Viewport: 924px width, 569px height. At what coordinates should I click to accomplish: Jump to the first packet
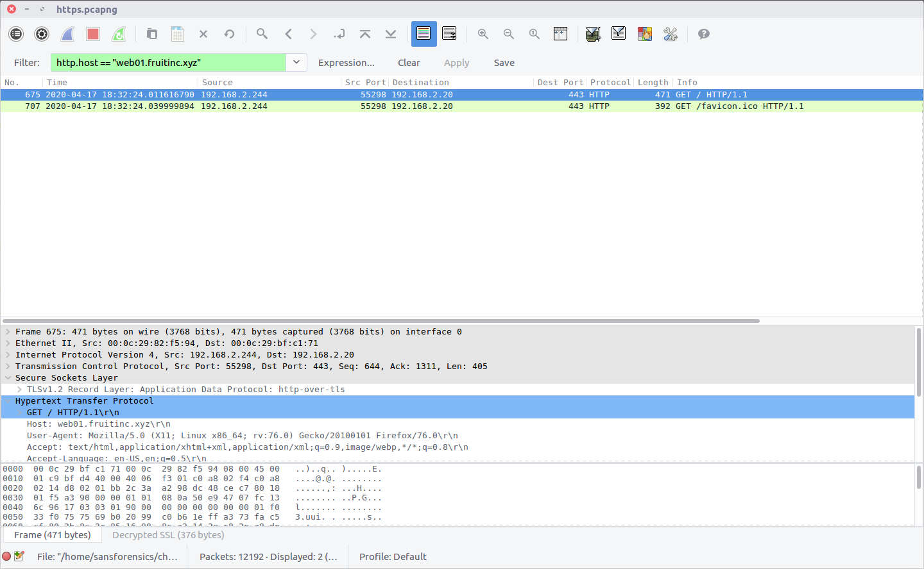coord(365,34)
